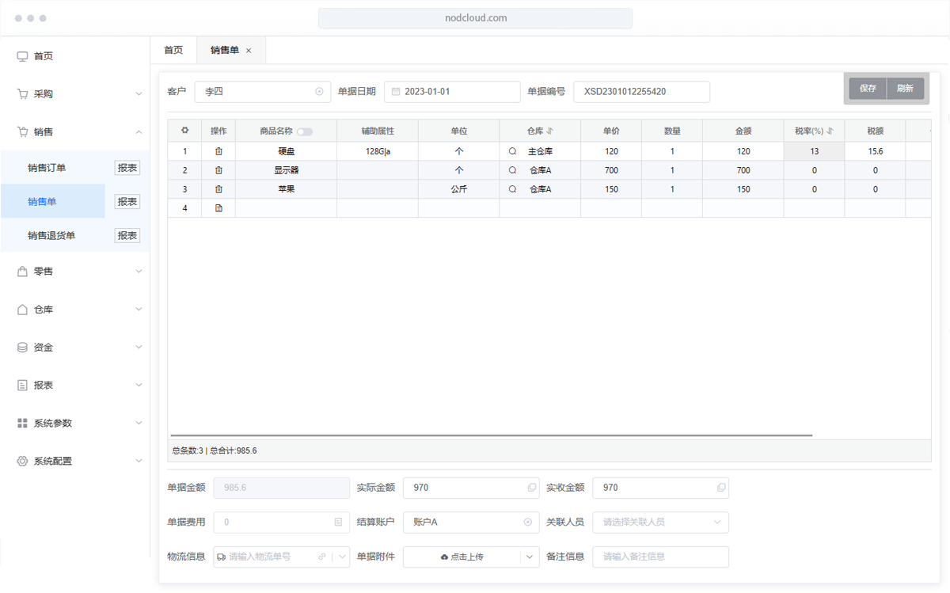Click the add-row icon in row 4
The image size is (950, 593).
219,208
